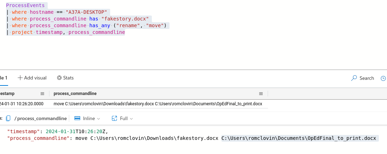Switch to the Table 1 tab
The height and width of the screenshot is (154, 387).
point(4,78)
